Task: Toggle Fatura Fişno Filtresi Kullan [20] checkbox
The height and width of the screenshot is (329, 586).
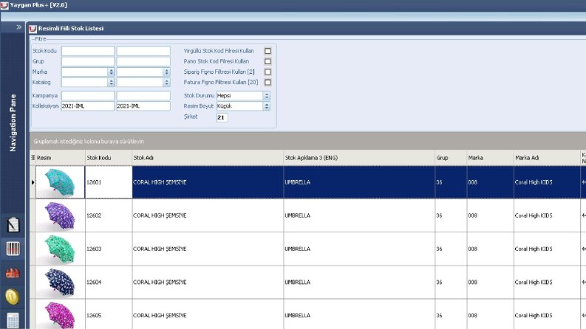Action: point(268,82)
